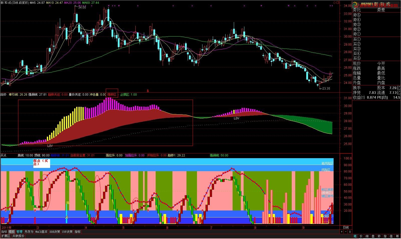Click the stock title 002001 新和成
Screen dimensions: 401x239
click(x=375, y=4)
